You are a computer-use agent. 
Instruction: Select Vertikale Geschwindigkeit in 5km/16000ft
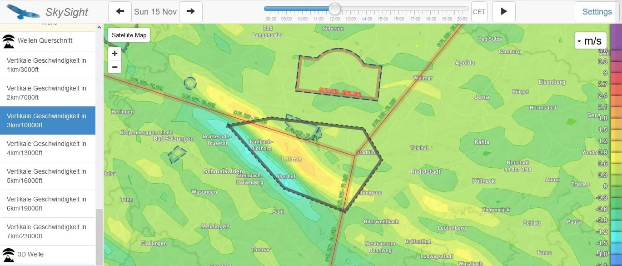pyautogui.click(x=47, y=176)
